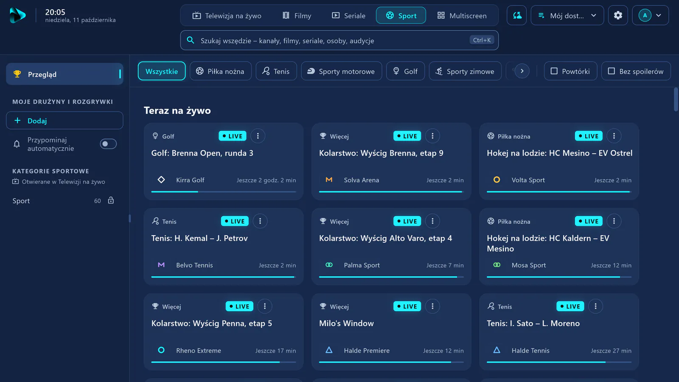This screenshot has width=679, height=382.
Task: Click the parental switch profile icon
Action: (x=517, y=15)
